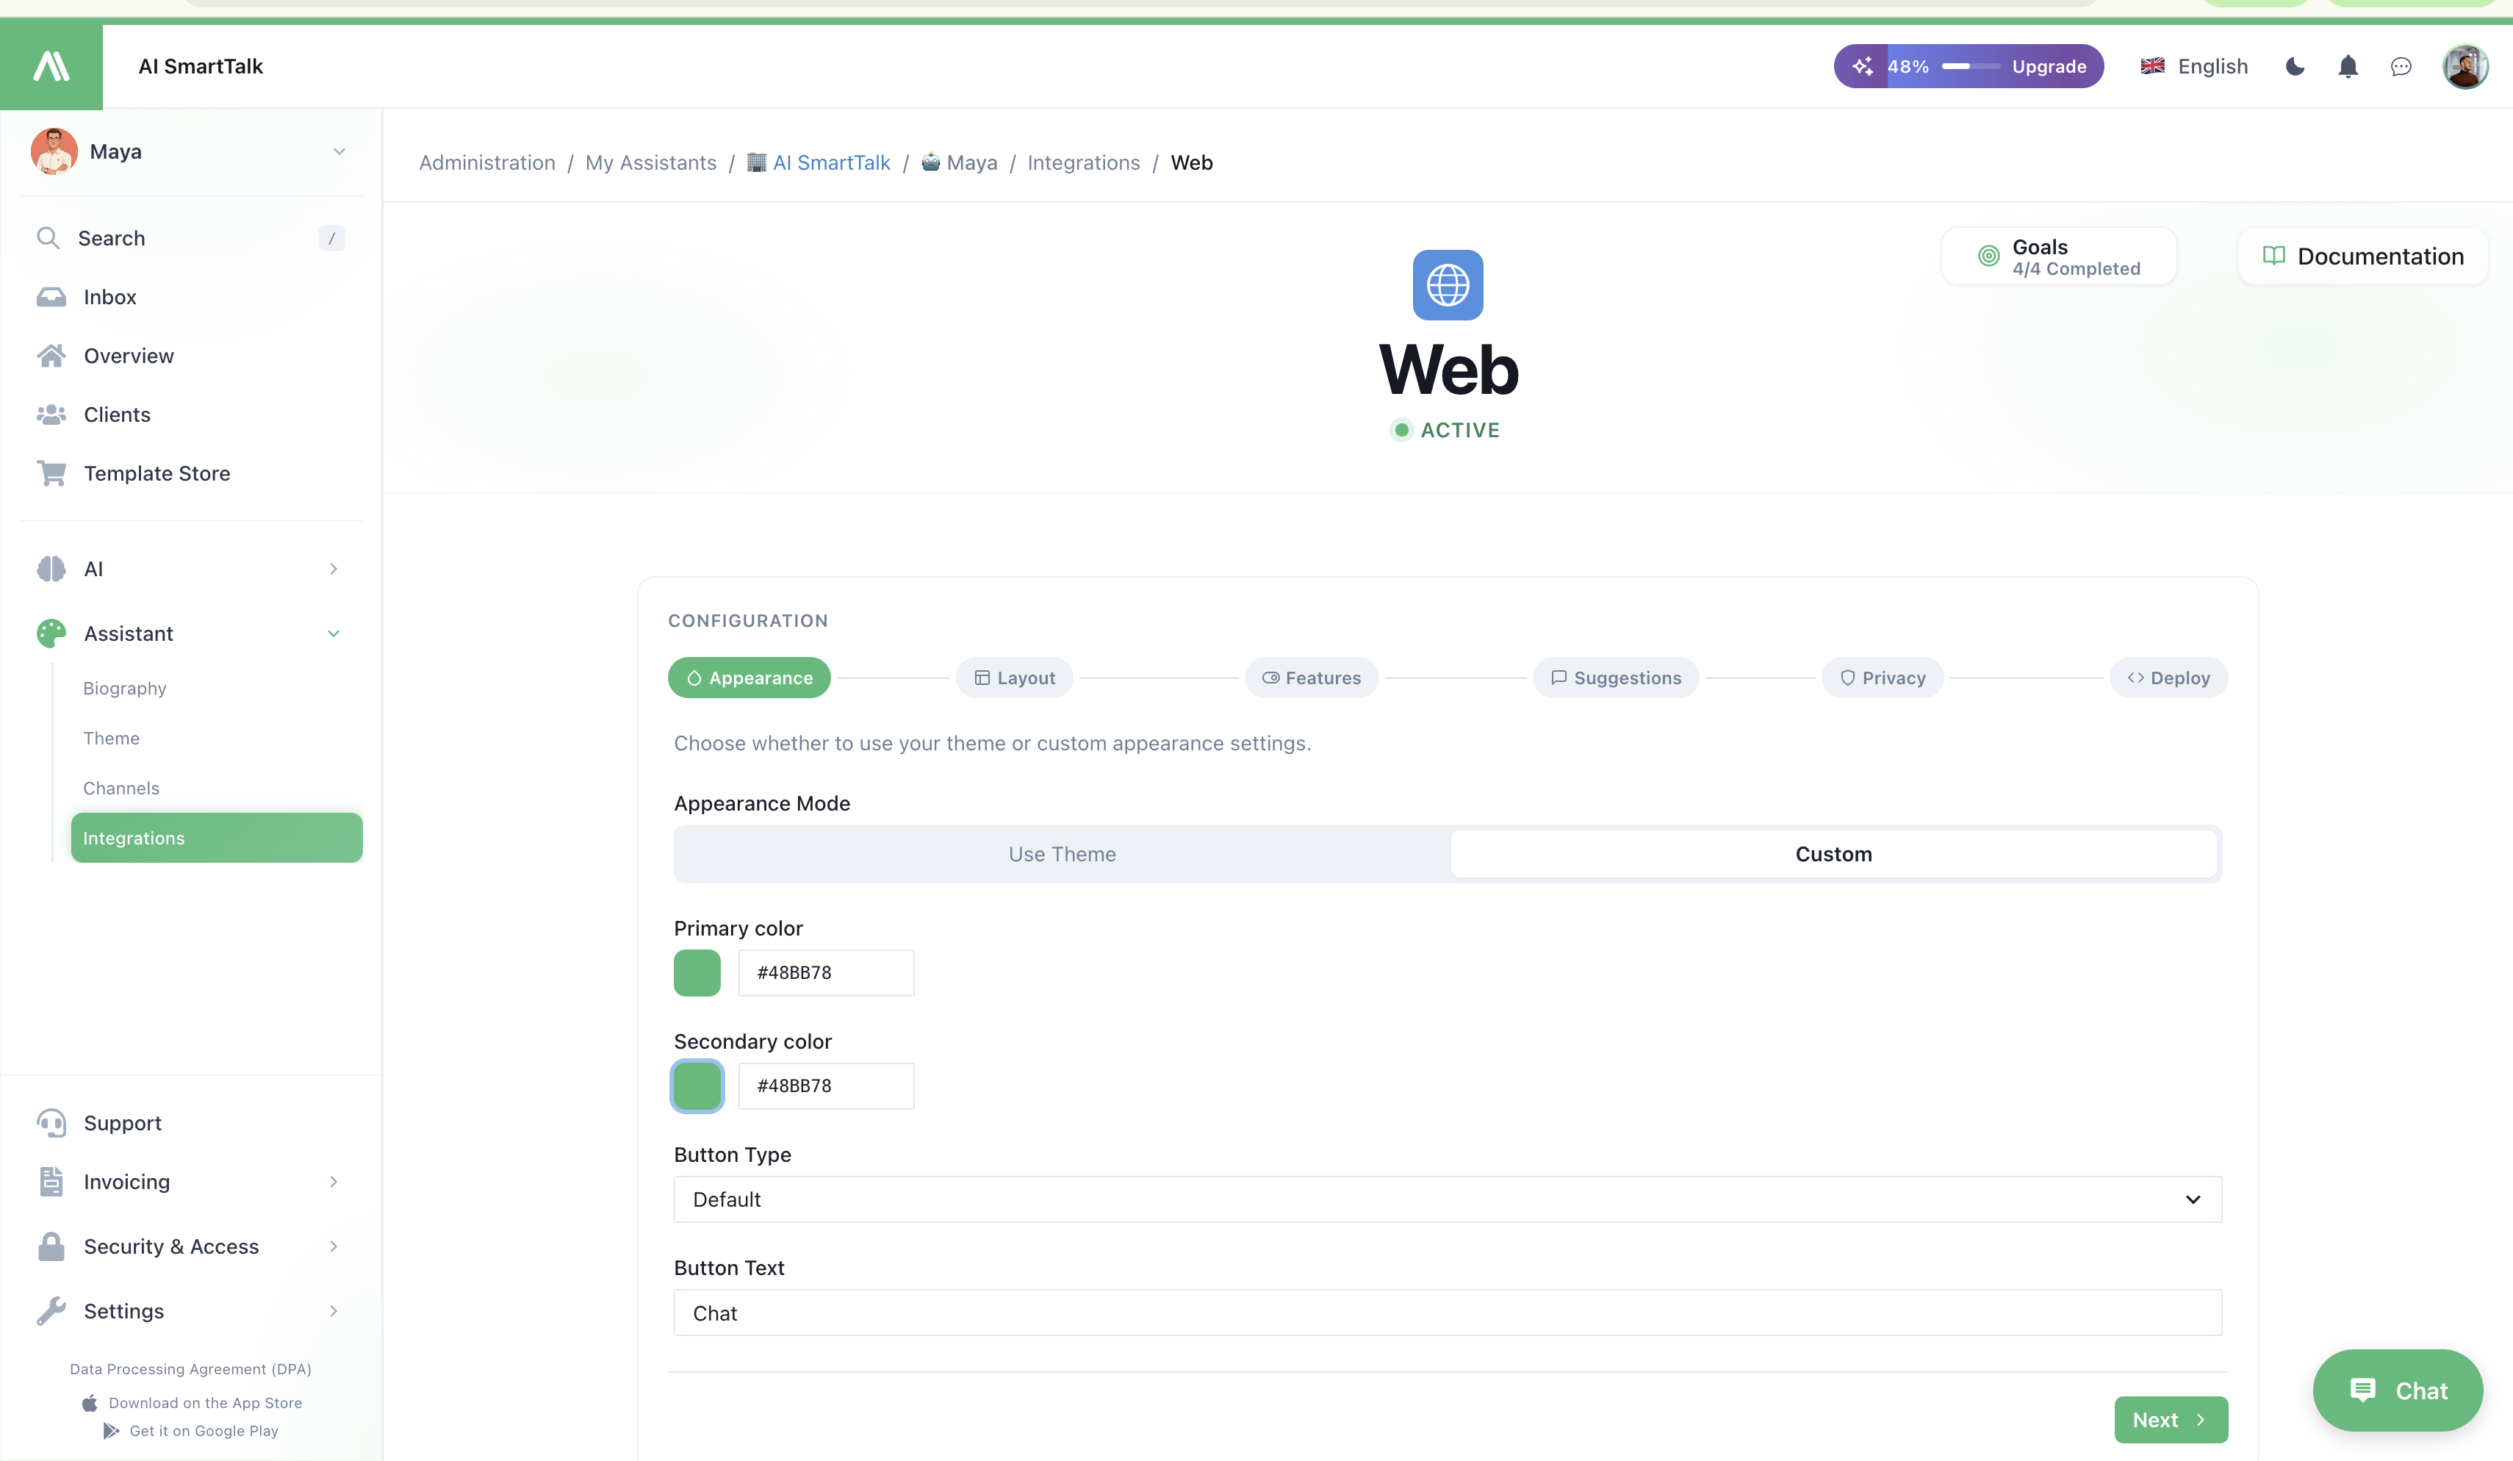Switch to the Suggestions step tab

point(1616,678)
